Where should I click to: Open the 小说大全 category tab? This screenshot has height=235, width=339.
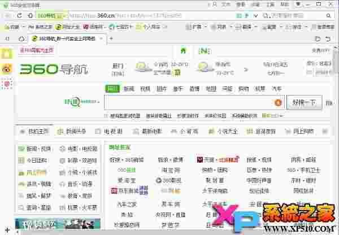click(223, 132)
